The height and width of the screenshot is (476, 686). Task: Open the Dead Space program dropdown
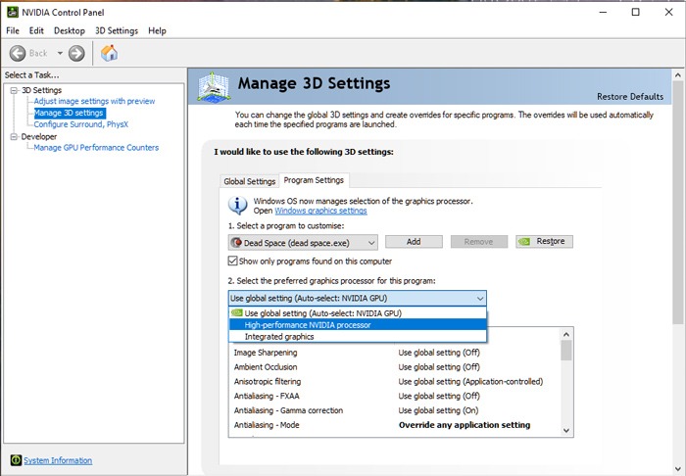click(369, 242)
